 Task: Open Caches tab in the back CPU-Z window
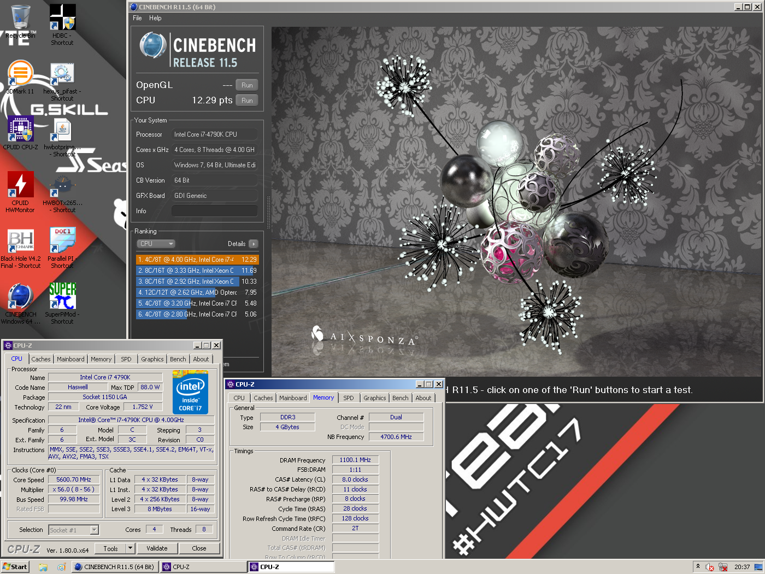(x=40, y=359)
